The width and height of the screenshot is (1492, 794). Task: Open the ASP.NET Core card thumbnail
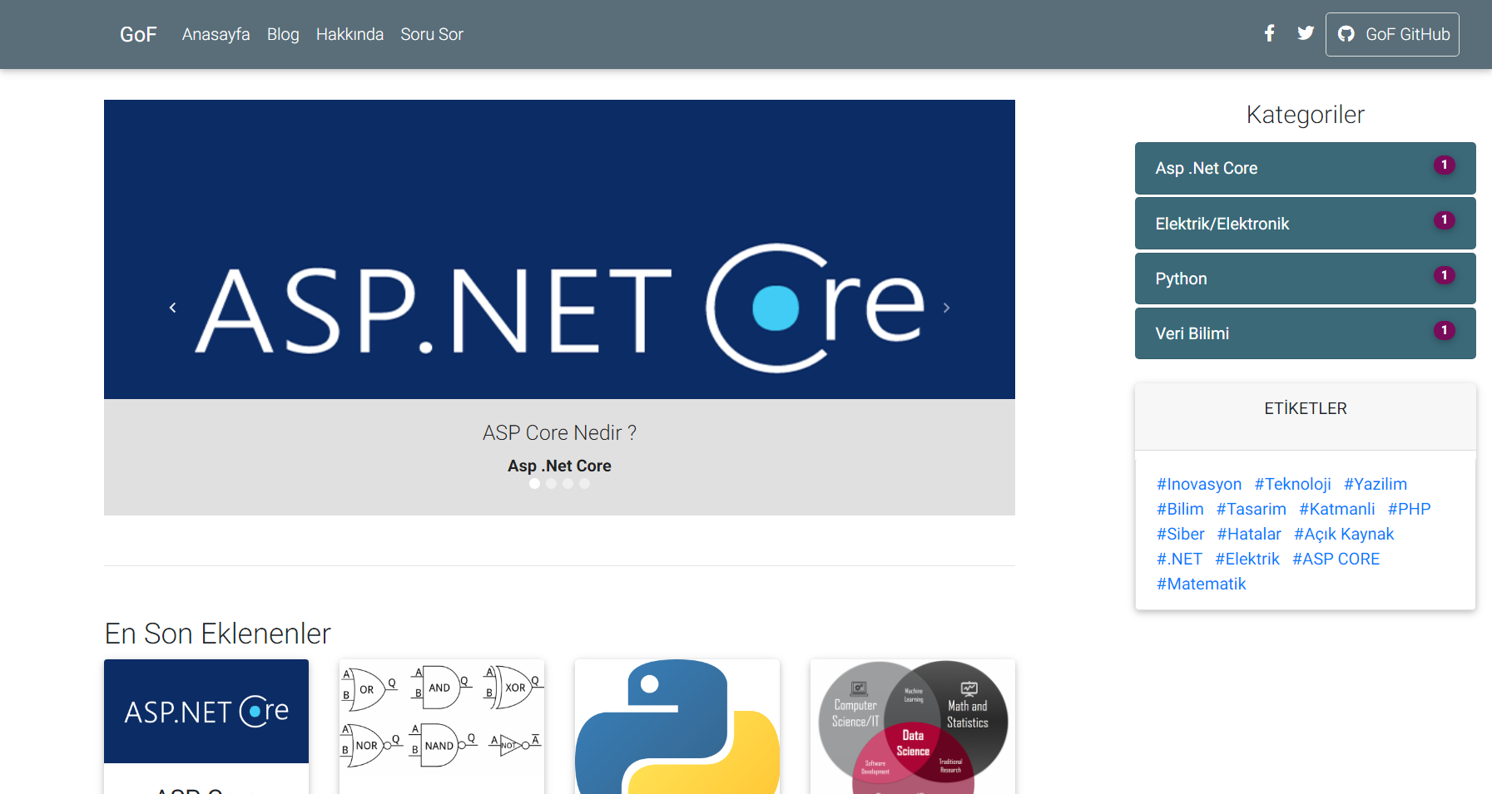(x=206, y=711)
